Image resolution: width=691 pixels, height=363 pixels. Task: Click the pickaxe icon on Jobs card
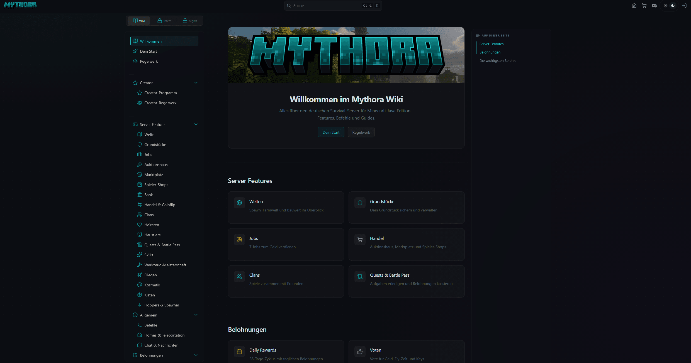[239, 240]
